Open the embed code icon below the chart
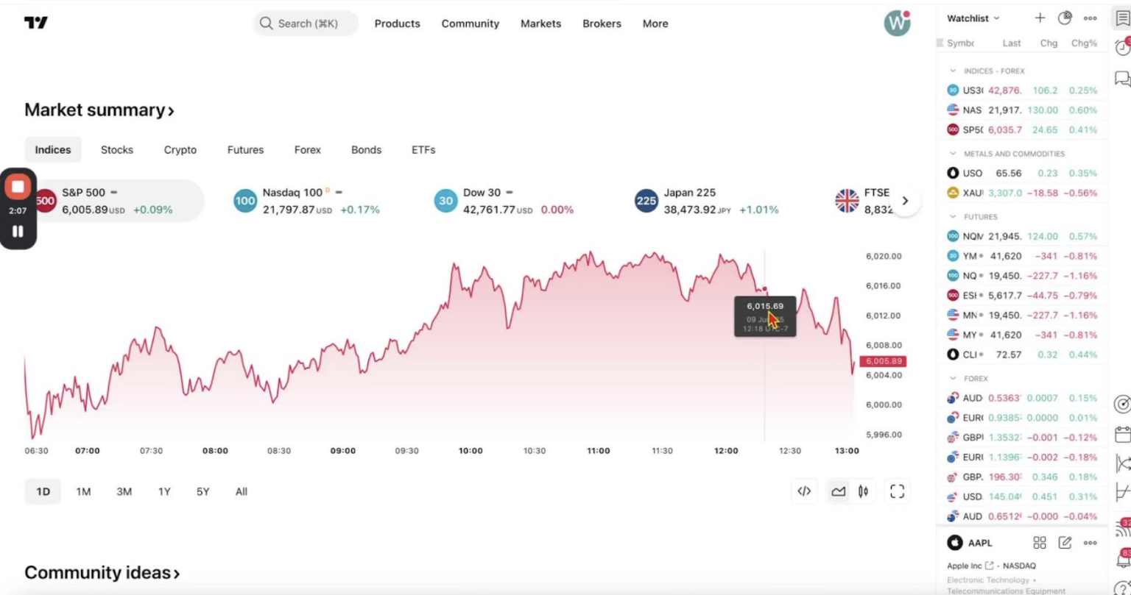Image resolution: width=1131 pixels, height=595 pixels. pyautogui.click(x=804, y=491)
